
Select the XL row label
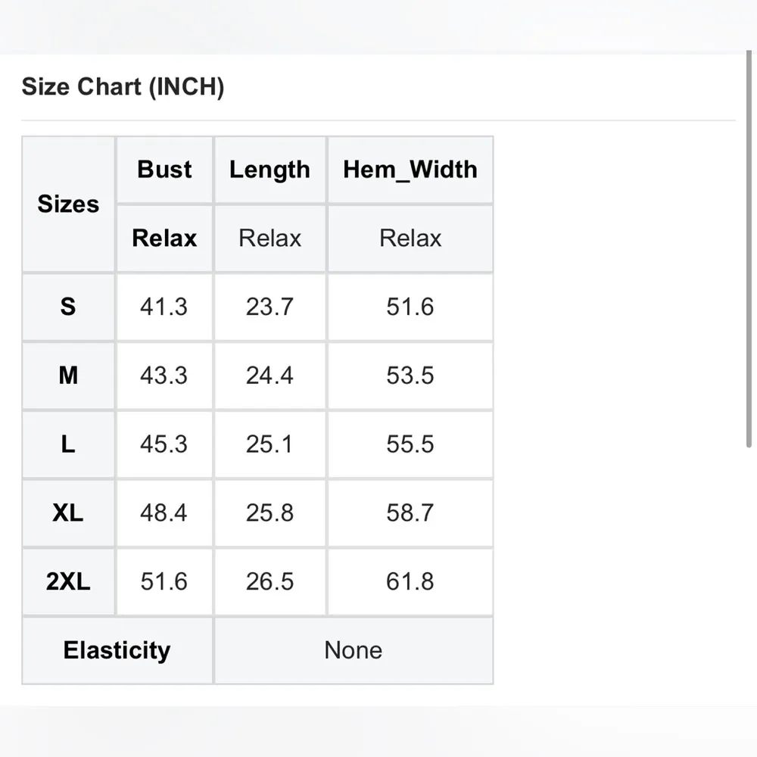pos(68,513)
